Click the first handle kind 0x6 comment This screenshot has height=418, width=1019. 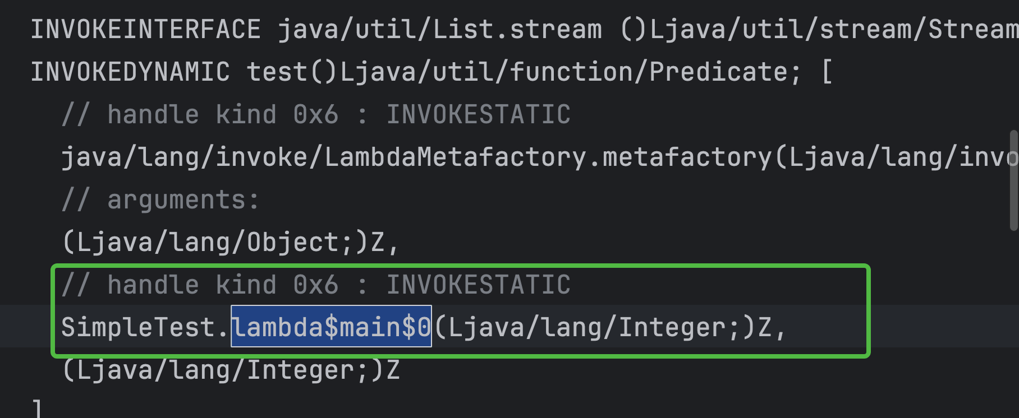coord(316,115)
